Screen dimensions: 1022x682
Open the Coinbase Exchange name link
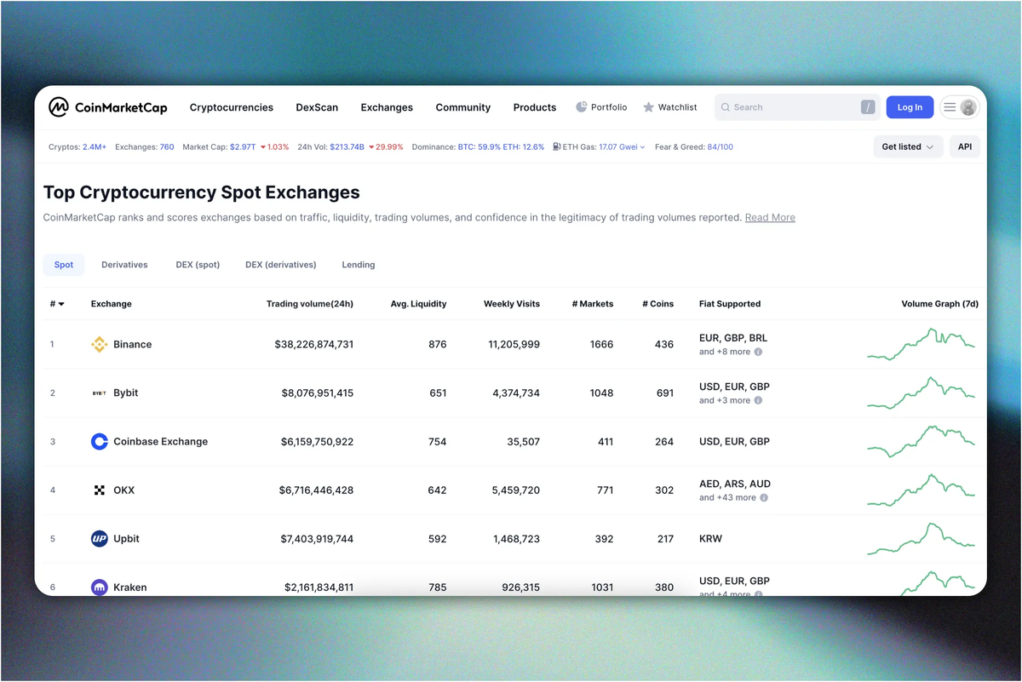point(161,442)
